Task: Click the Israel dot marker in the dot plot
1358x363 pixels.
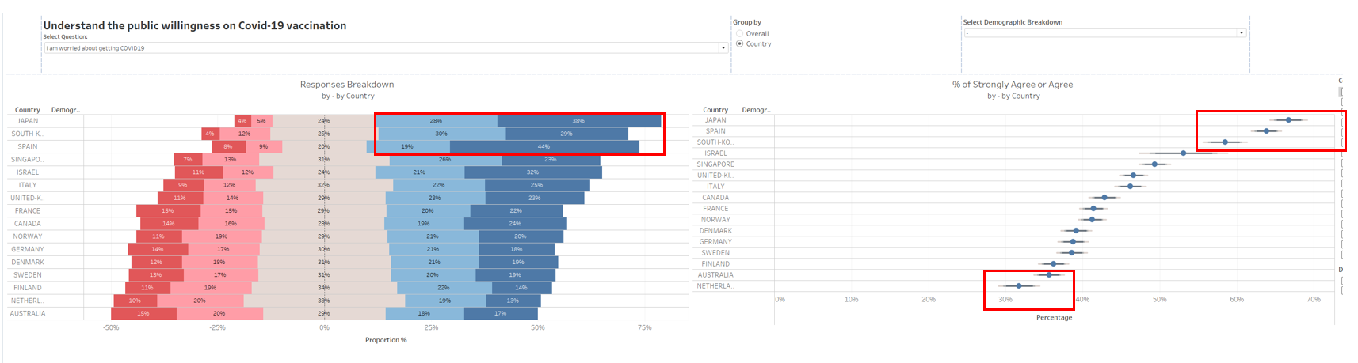Action: click(x=1183, y=153)
